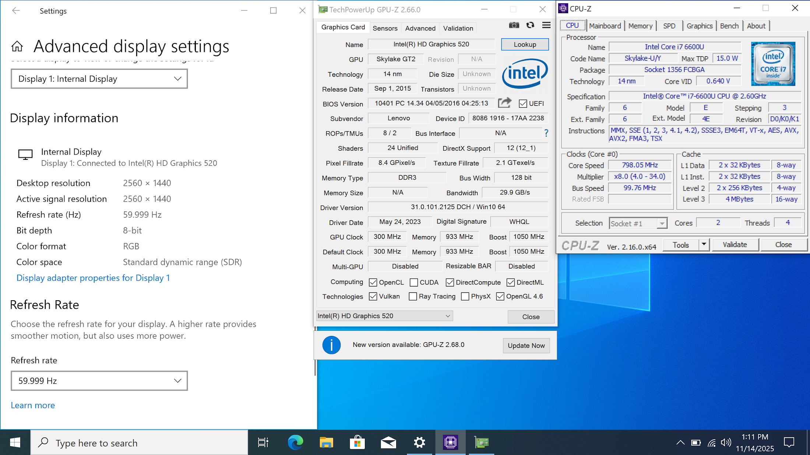Click the Settings home icon

coord(17,47)
